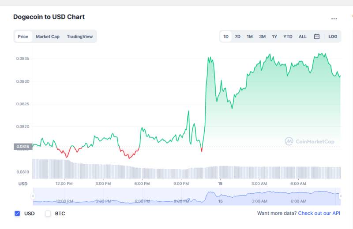
Task: Click the 3:00 AM main x-axis label
Action: coord(259,184)
